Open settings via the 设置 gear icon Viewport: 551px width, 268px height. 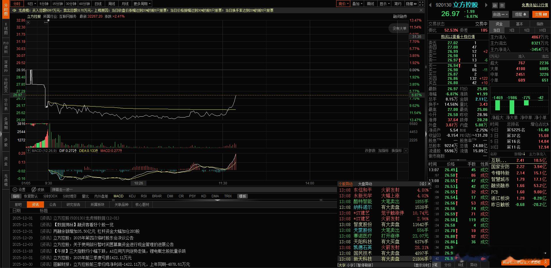[15, 190]
